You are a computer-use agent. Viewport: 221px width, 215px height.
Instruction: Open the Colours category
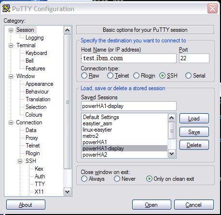(x=34, y=115)
